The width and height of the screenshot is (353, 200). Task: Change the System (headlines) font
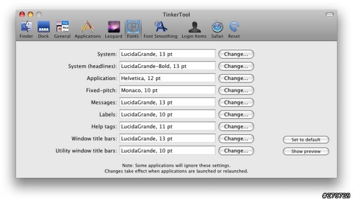click(236, 66)
